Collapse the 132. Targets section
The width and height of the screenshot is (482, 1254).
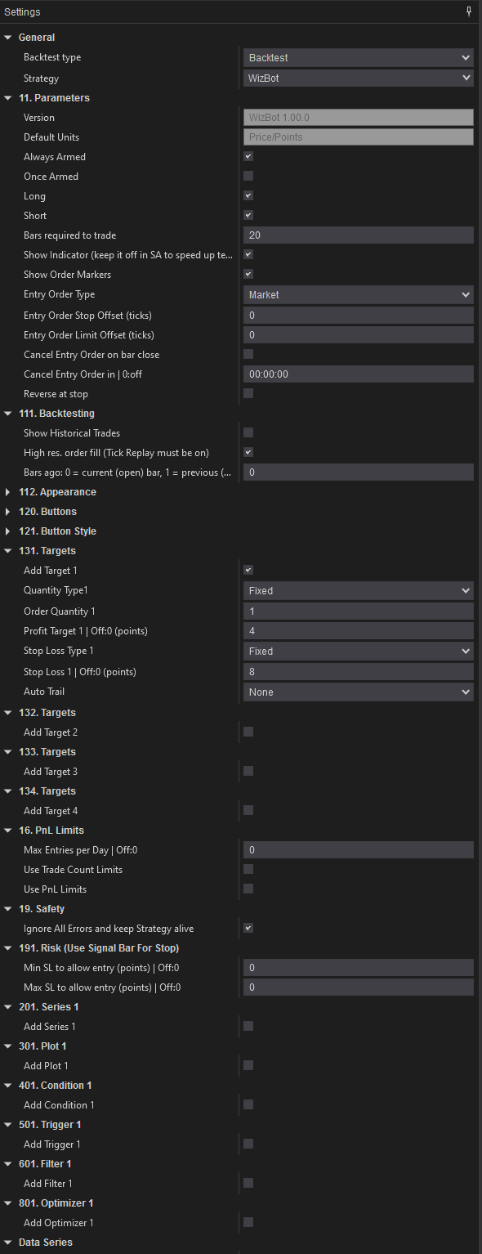pyautogui.click(x=8, y=713)
